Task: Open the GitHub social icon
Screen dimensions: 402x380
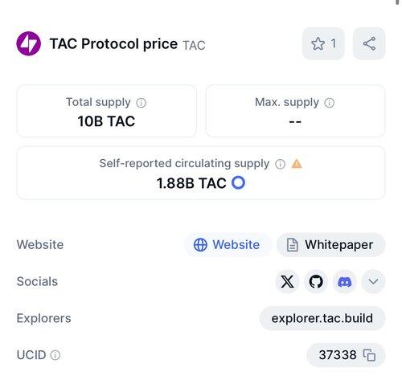Action: [316, 281]
